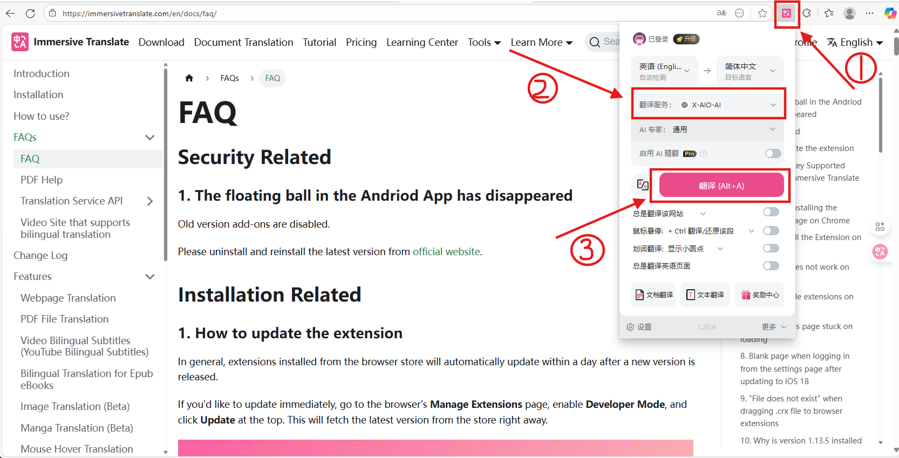Toggle 启用 AI 精翻 switch

pyautogui.click(x=773, y=154)
